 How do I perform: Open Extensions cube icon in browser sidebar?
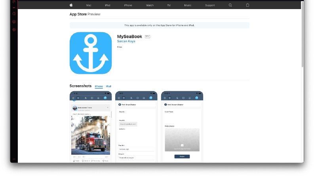[x=14, y=22]
